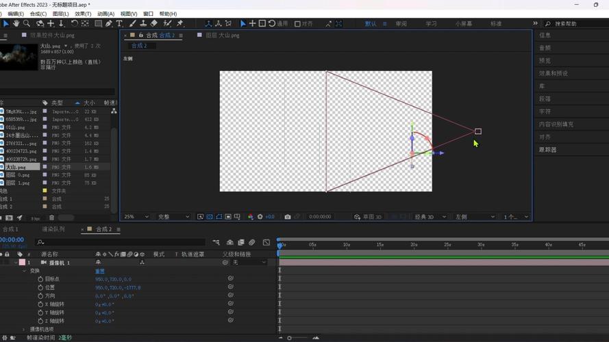Open the 内容识别填充 panel
This screenshot has height=342, width=609.
pyautogui.click(x=556, y=124)
